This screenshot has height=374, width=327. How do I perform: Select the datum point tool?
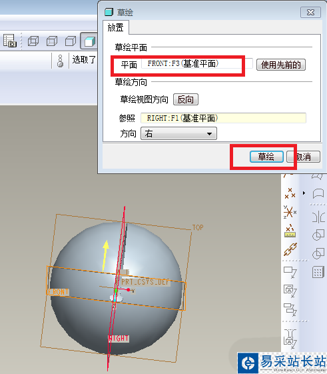290,193
